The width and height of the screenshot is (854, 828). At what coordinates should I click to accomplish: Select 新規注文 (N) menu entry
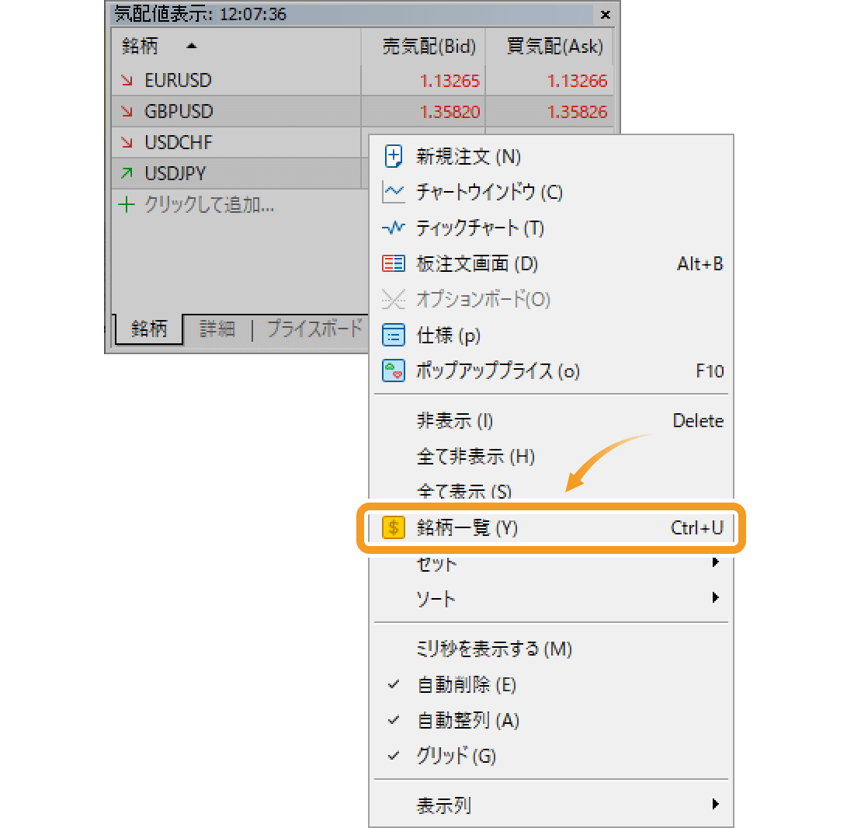pos(550,156)
